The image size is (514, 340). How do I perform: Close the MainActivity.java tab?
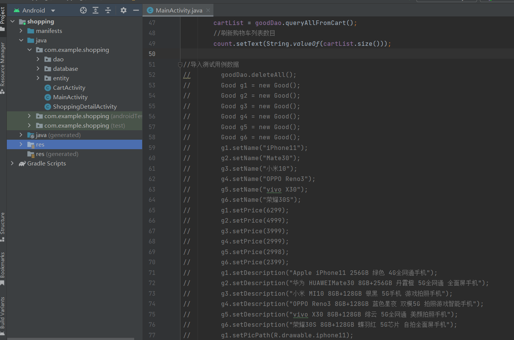208,10
